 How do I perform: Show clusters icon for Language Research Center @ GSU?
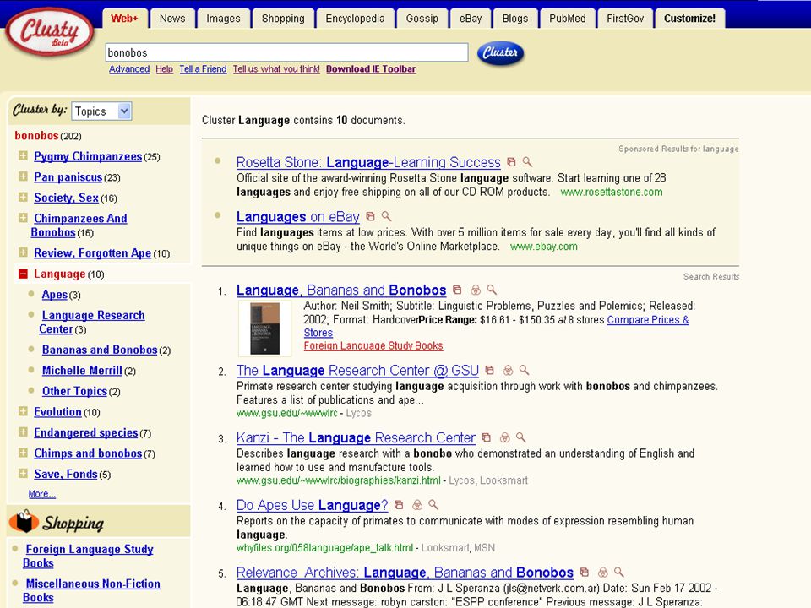[508, 370]
